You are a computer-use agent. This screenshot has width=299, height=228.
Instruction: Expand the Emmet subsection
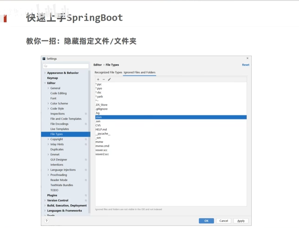(x=48, y=155)
